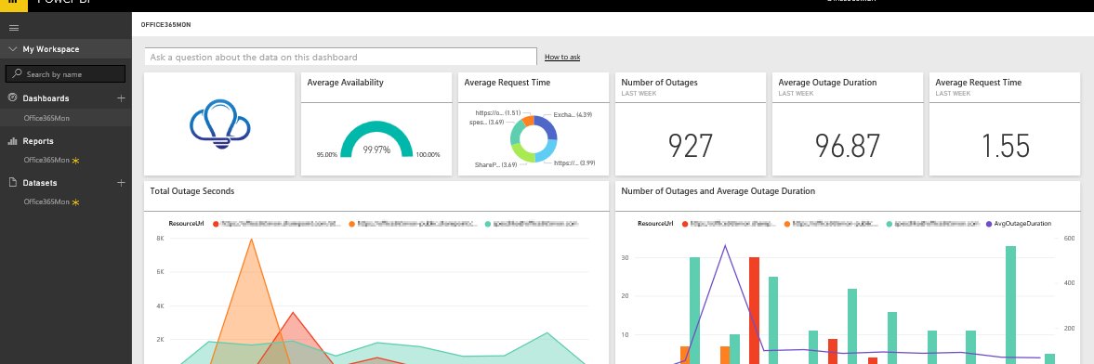Screen dimensions: 1094x364
Task: Open the Average Outage Duration tile title
Action: [827, 83]
